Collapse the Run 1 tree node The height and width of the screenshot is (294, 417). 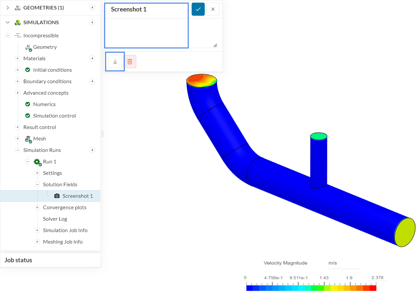pos(28,161)
